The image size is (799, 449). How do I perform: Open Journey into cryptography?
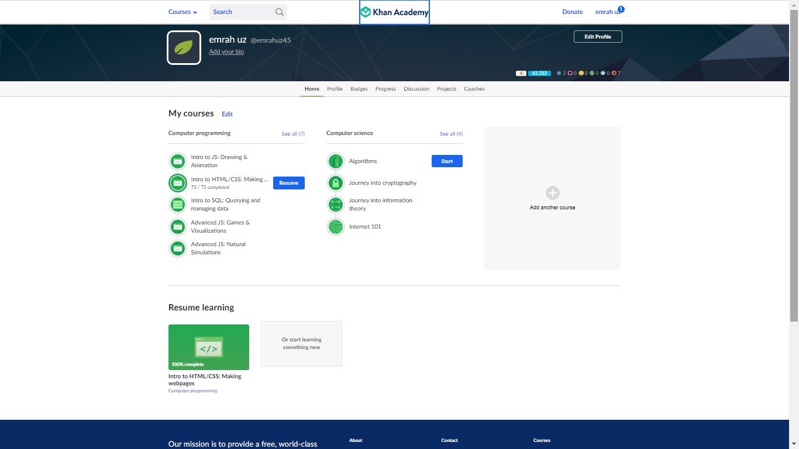pos(383,183)
